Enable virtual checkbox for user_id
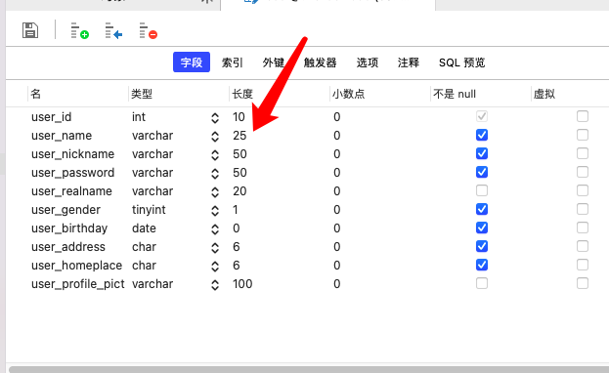The height and width of the screenshot is (373, 609). pyautogui.click(x=583, y=116)
